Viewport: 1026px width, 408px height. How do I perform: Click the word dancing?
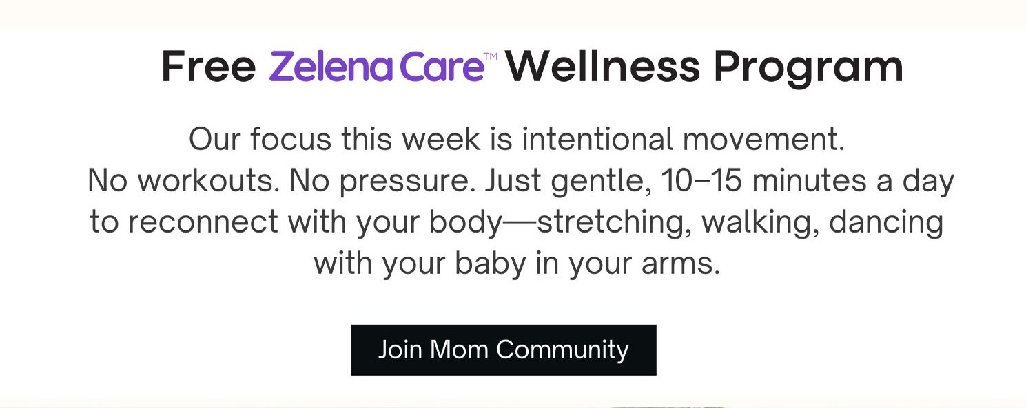point(887,223)
